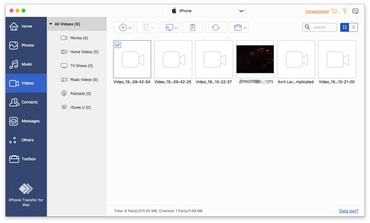Select the Video_19...10-21-00 thumbnail

pos(337,59)
